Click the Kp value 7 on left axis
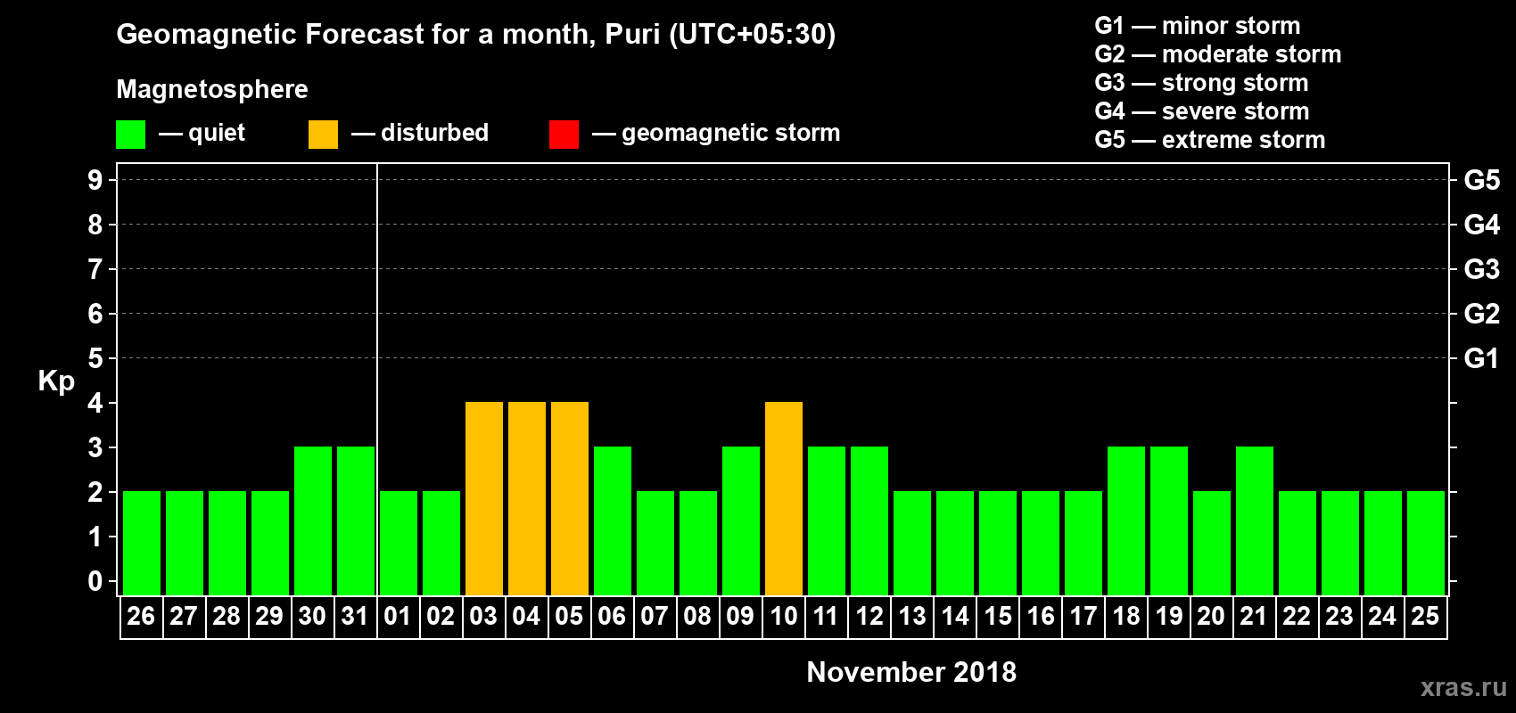The width and height of the screenshot is (1516, 713). tap(95, 269)
